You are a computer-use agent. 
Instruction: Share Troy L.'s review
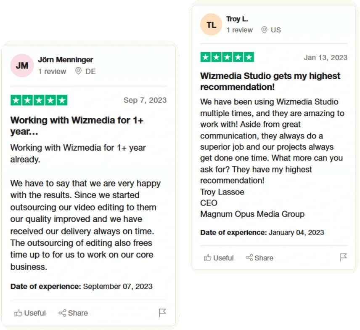[x=259, y=258]
